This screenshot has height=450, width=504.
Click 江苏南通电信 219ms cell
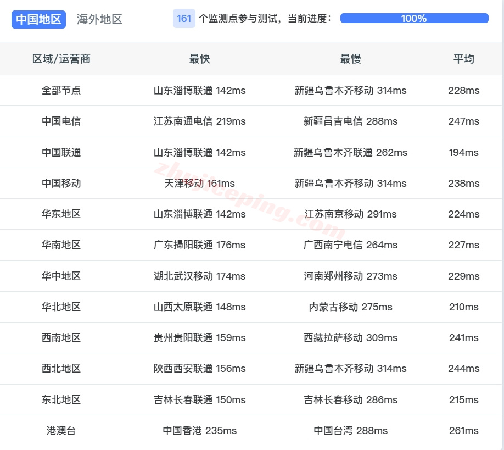[199, 121]
